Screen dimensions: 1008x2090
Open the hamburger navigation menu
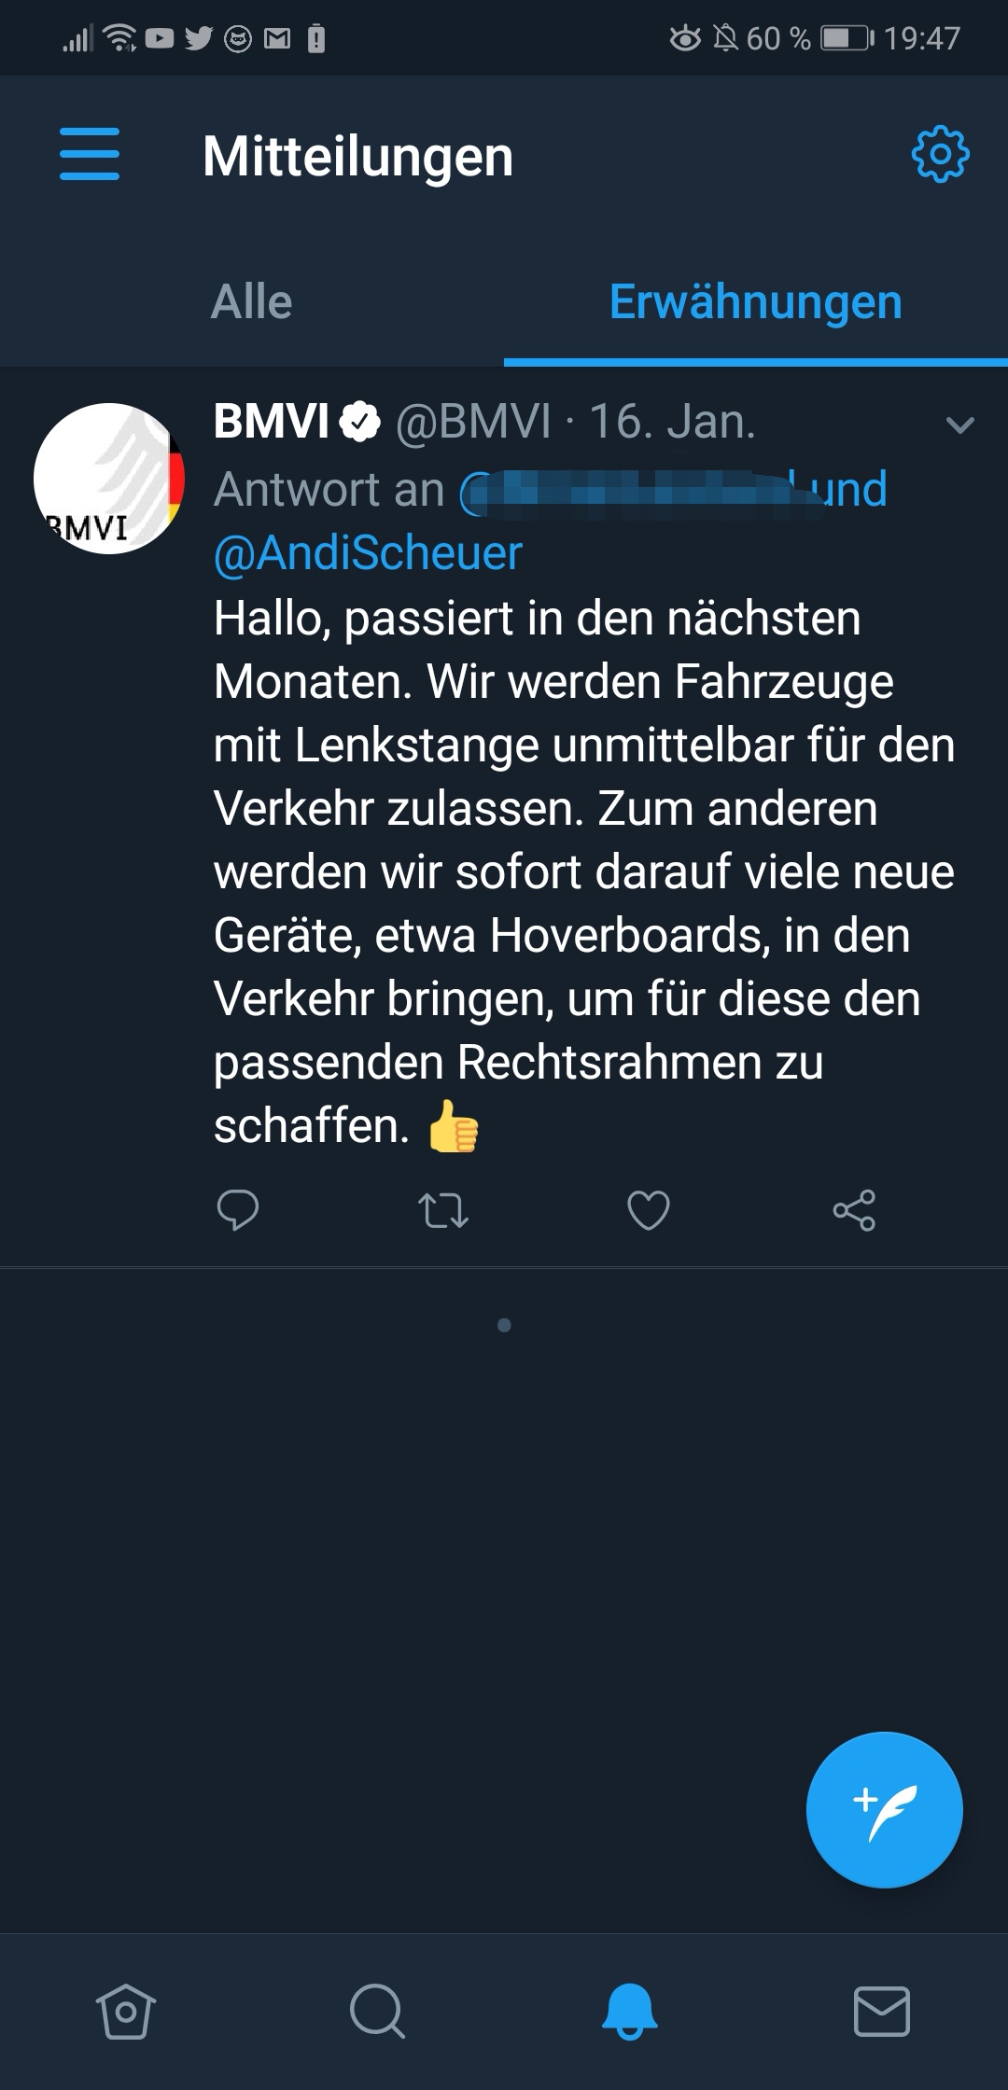point(90,154)
